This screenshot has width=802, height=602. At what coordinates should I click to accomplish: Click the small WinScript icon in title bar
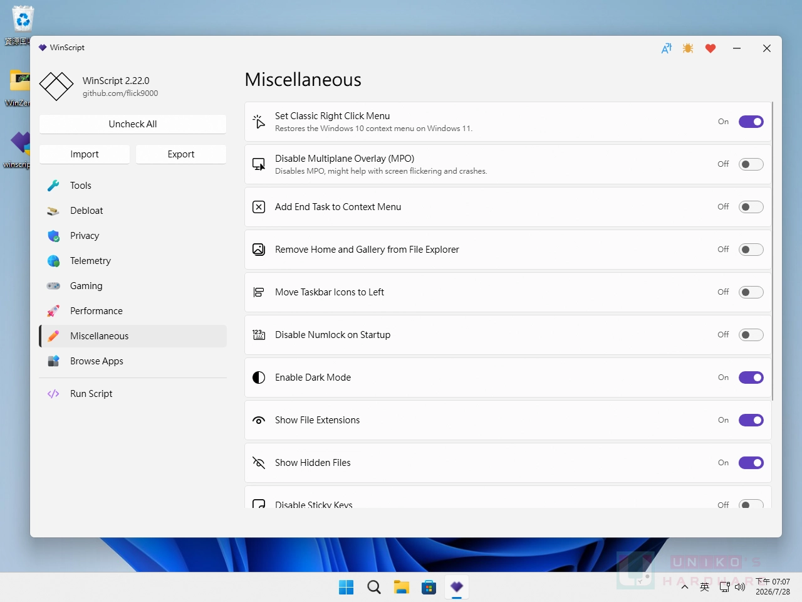(43, 48)
